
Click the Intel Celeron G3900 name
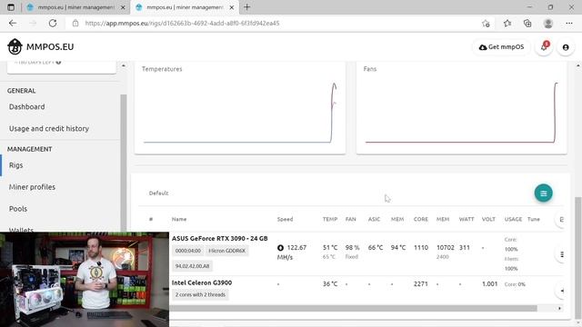pyautogui.click(x=202, y=282)
